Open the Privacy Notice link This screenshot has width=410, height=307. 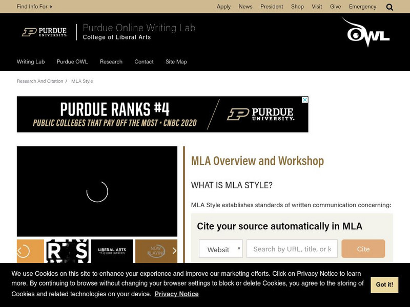pos(176,294)
